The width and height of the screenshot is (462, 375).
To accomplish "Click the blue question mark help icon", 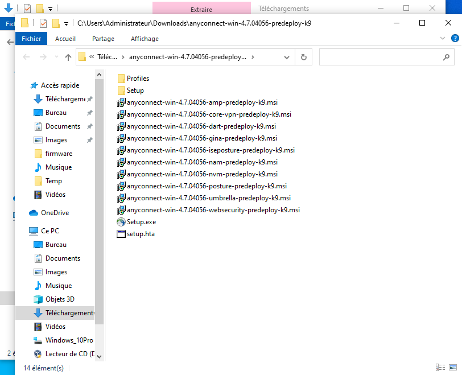I will (454, 38).
